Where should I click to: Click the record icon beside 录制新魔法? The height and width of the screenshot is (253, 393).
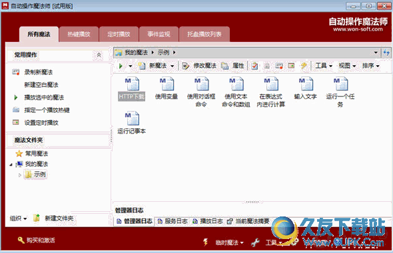tap(16, 72)
